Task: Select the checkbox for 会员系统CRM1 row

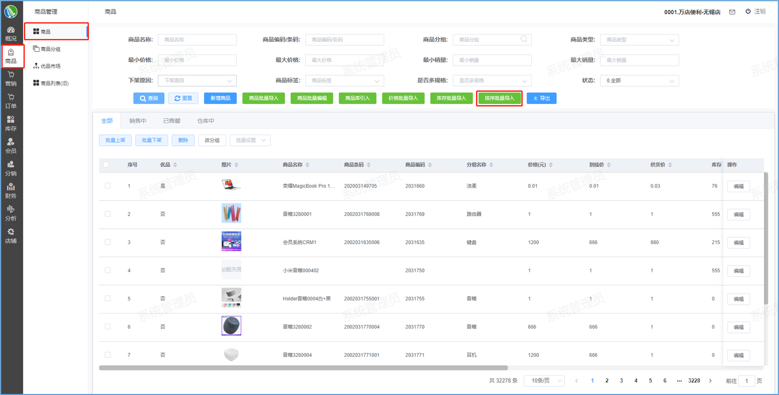Action: 108,242
